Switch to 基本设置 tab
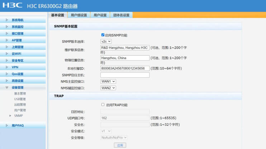This screenshot has height=149, width=266. point(58,15)
